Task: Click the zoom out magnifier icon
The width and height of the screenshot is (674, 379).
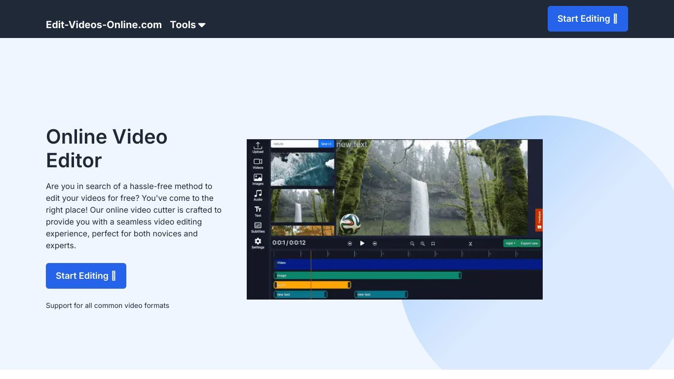Action: (x=412, y=243)
